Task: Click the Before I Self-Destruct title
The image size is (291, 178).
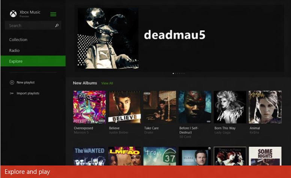Action: tap(189, 130)
